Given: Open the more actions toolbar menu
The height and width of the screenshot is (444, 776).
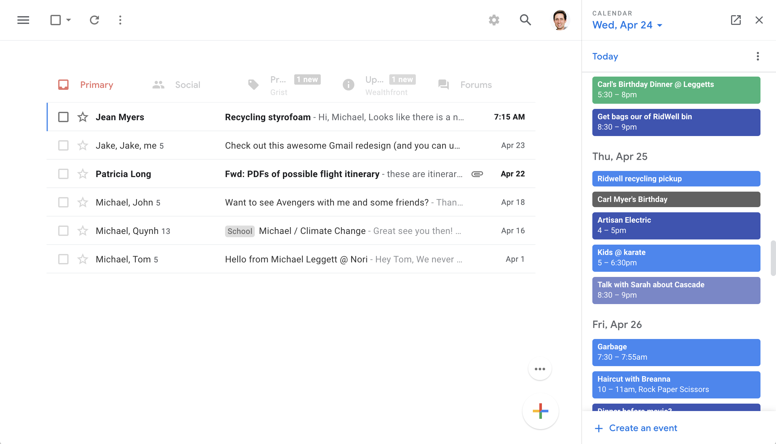Looking at the screenshot, I should [120, 20].
